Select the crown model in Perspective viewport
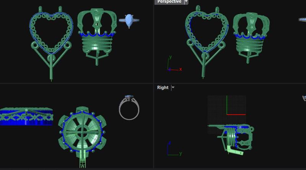Screen dimensions: 306x170 [x=251, y=38]
